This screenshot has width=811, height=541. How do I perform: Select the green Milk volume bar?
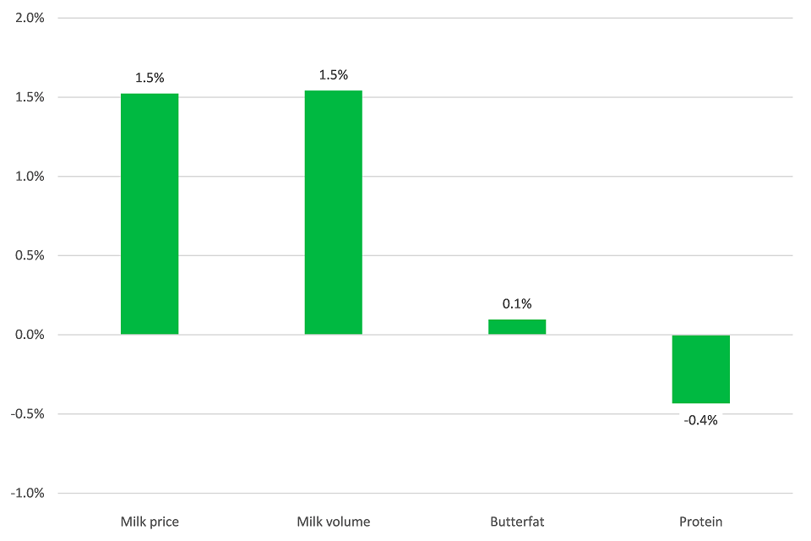point(334,212)
